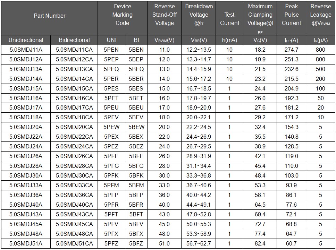336x250 pixels.
Task: Select part number 5.0SMDJ20CA
Action: pyautogui.click(x=74, y=127)
